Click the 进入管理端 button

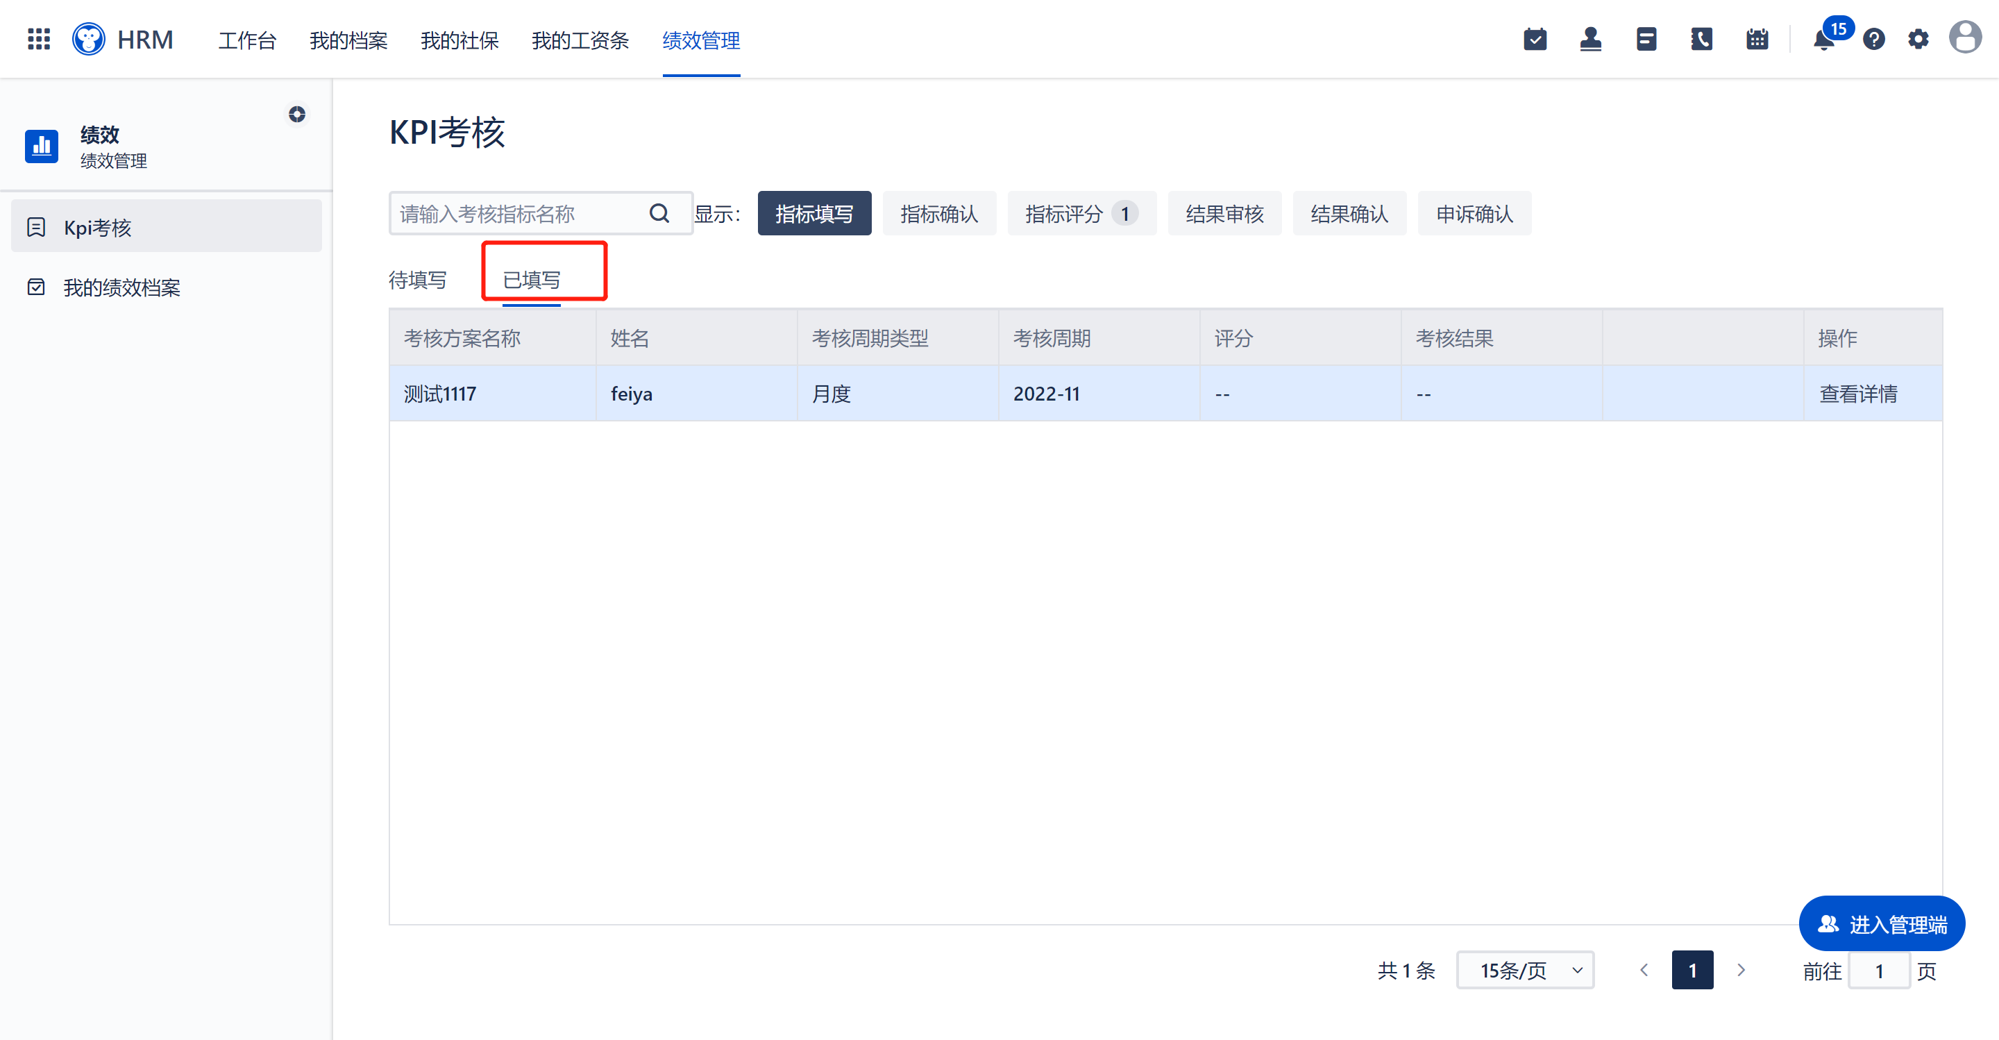1882,924
